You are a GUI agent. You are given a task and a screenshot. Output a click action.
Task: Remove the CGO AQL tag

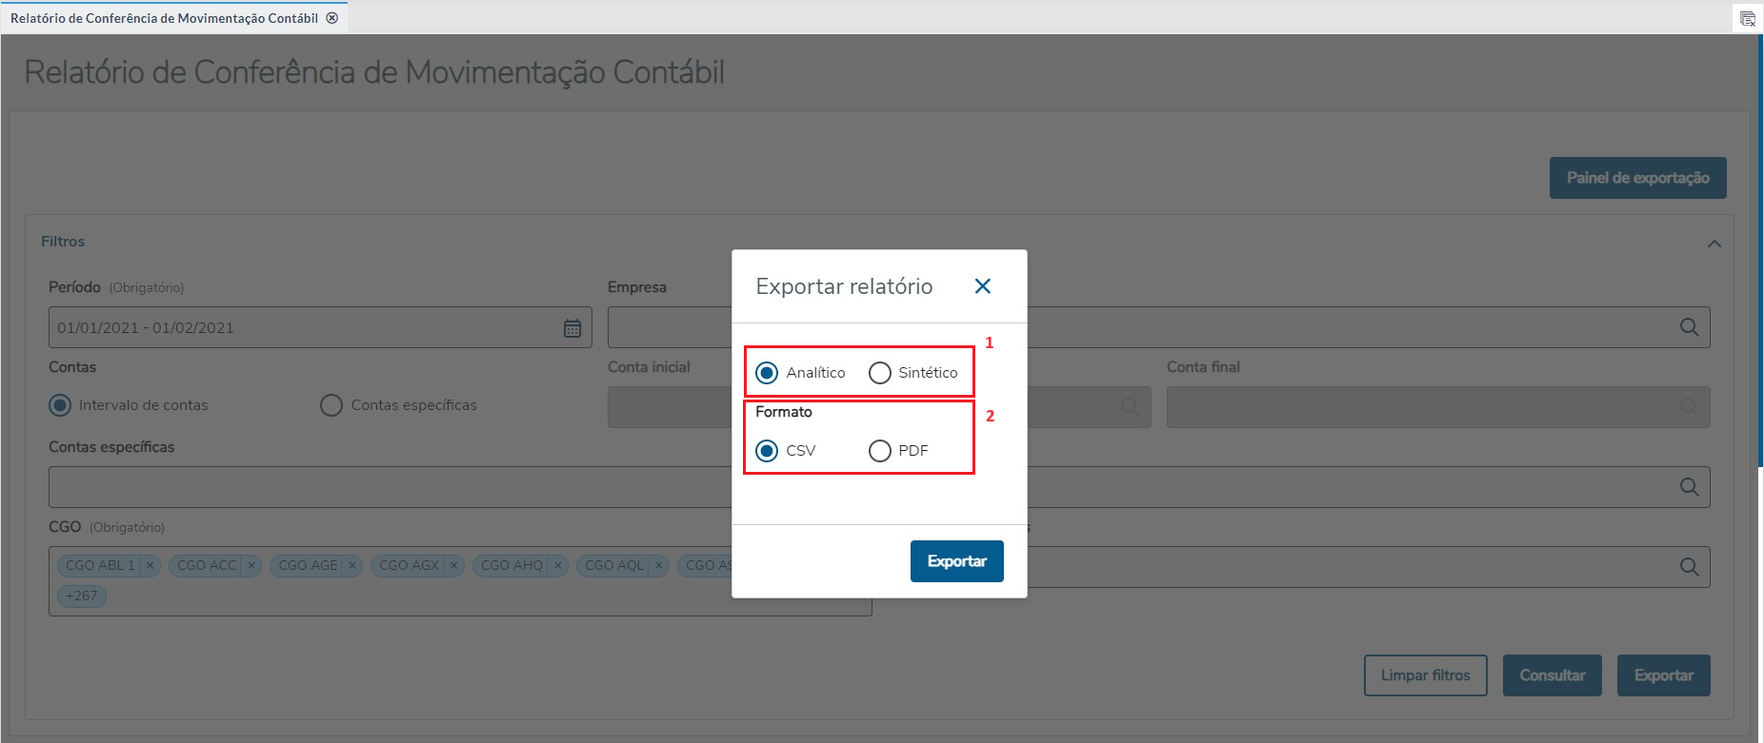click(x=658, y=565)
